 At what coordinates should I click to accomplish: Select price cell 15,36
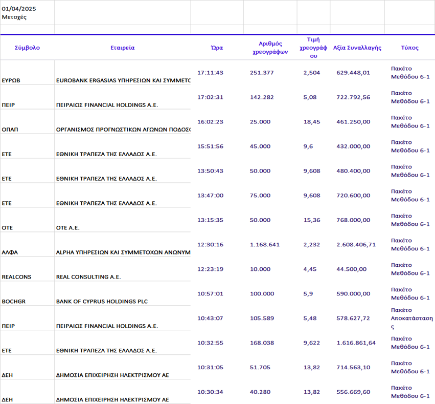tap(311, 220)
